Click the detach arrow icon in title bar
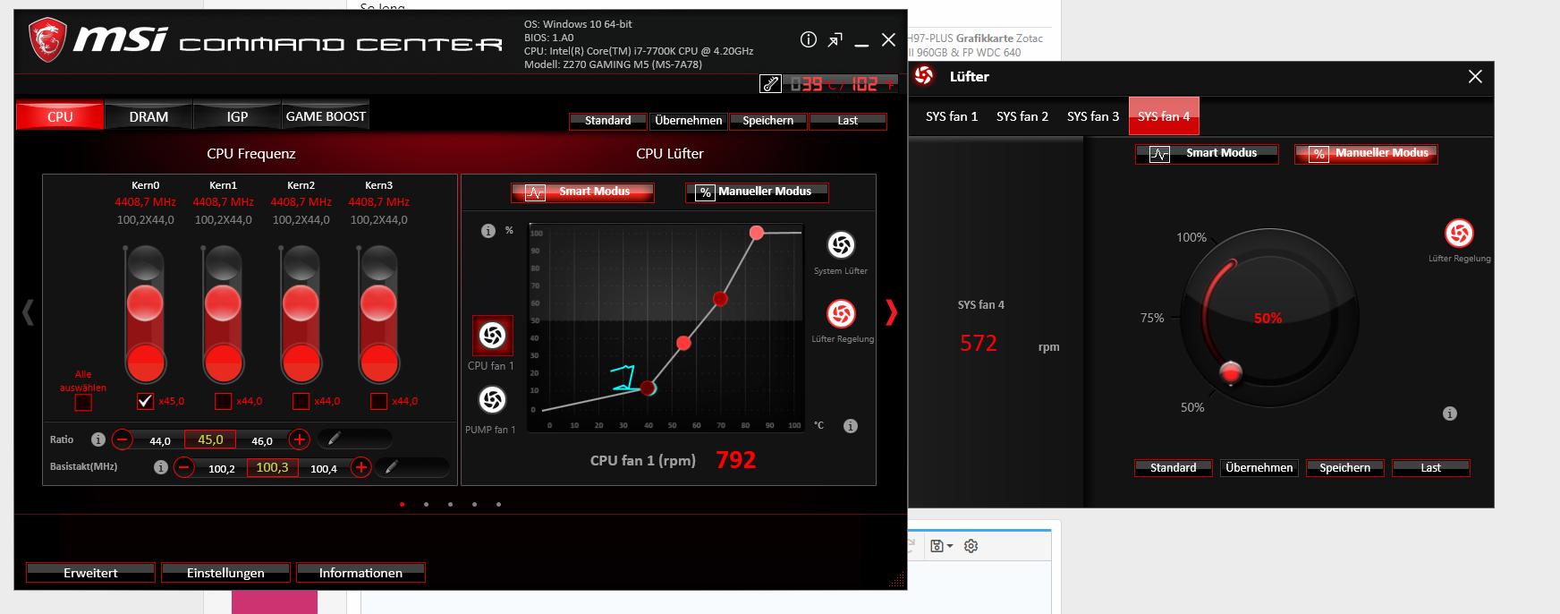Viewport: 1560px width, 614px height. tap(835, 39)
